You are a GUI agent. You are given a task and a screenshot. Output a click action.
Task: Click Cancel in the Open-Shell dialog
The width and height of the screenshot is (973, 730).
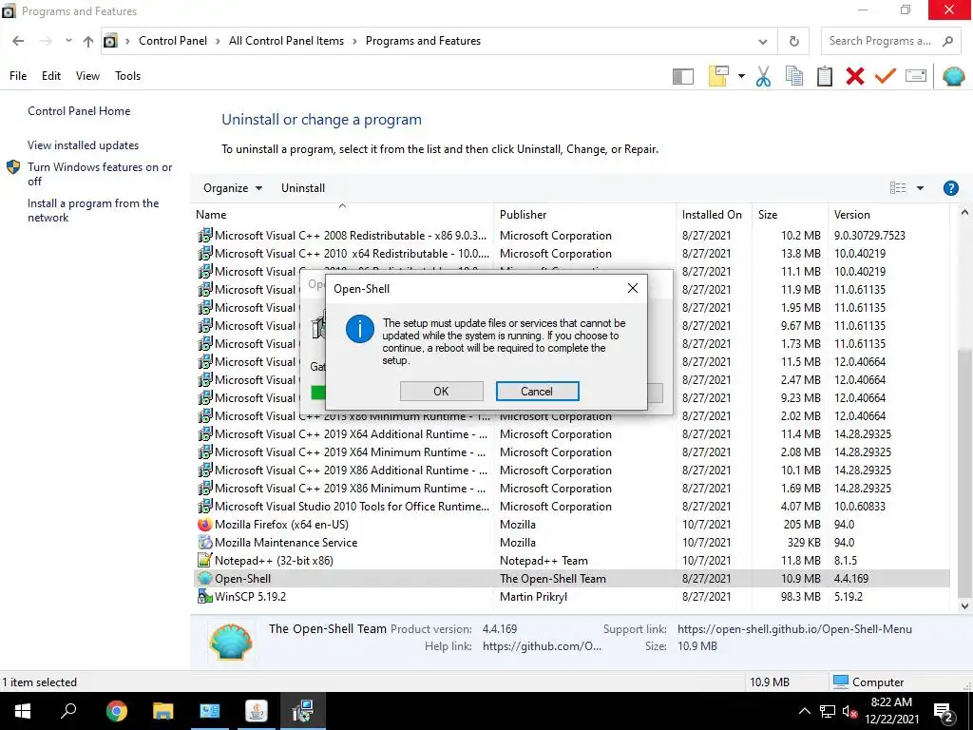point(537,391)
